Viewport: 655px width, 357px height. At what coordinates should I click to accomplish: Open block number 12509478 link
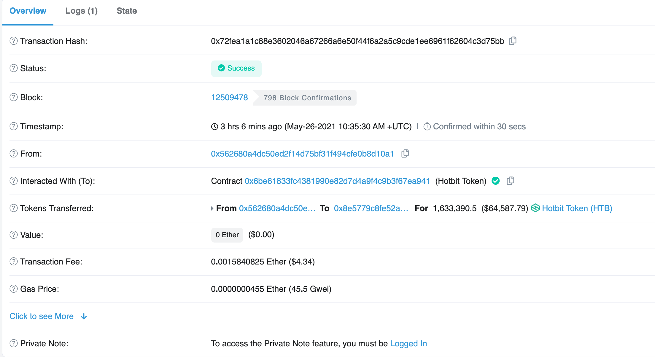(229, 97)
